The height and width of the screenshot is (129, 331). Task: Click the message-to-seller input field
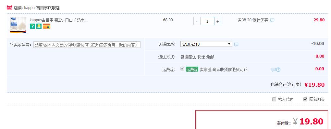click(87, 45)
